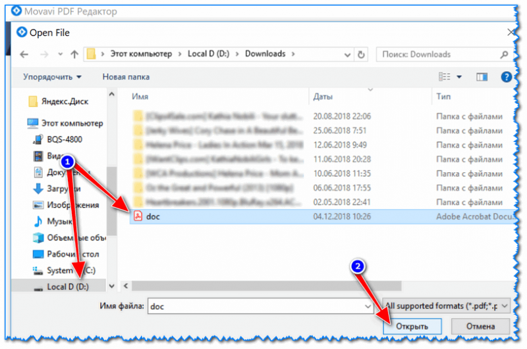Select 'Local D (D:)' in address breadcrumb
The width and height of the screenshot is (527, 349).
coord(208,54)
